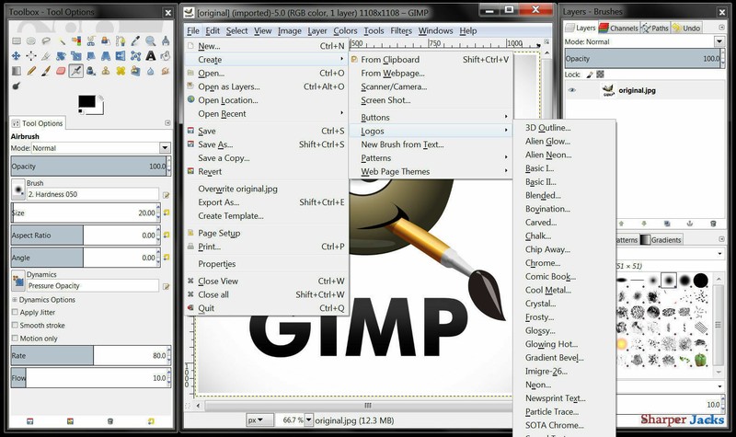Open Layers Mode dropdown arrow

point(719,41)
